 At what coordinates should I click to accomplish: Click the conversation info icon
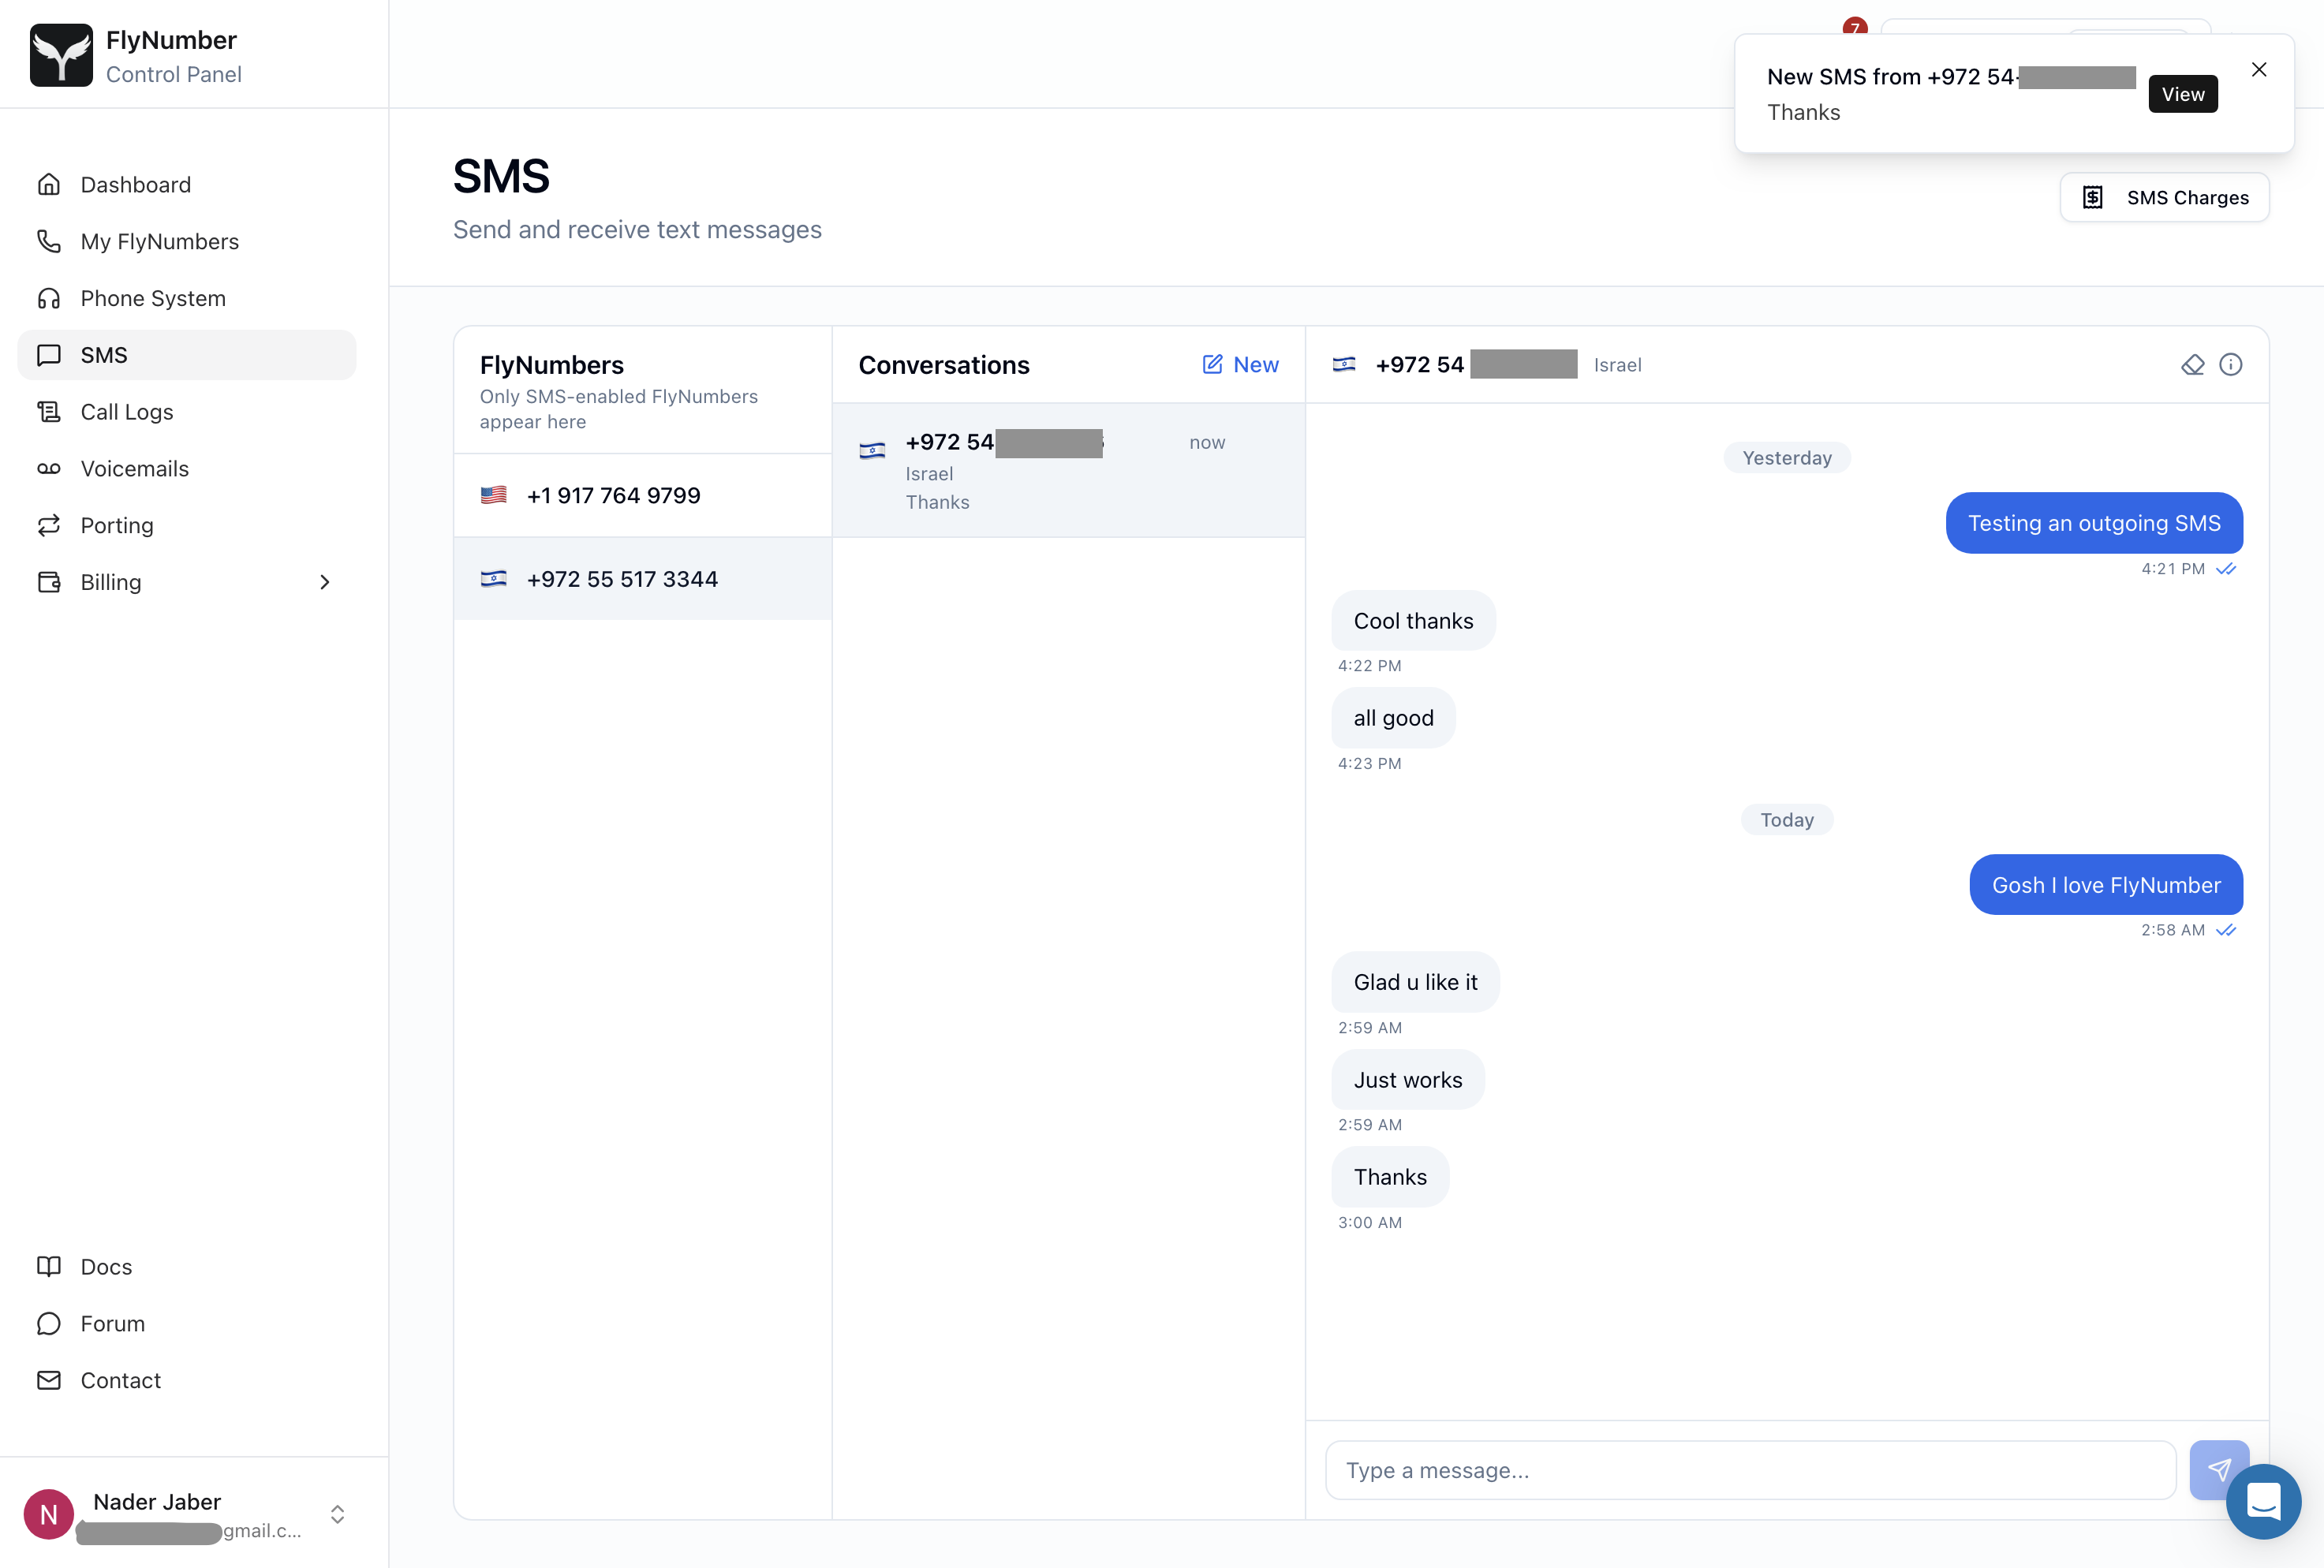tap(2231, 365)
